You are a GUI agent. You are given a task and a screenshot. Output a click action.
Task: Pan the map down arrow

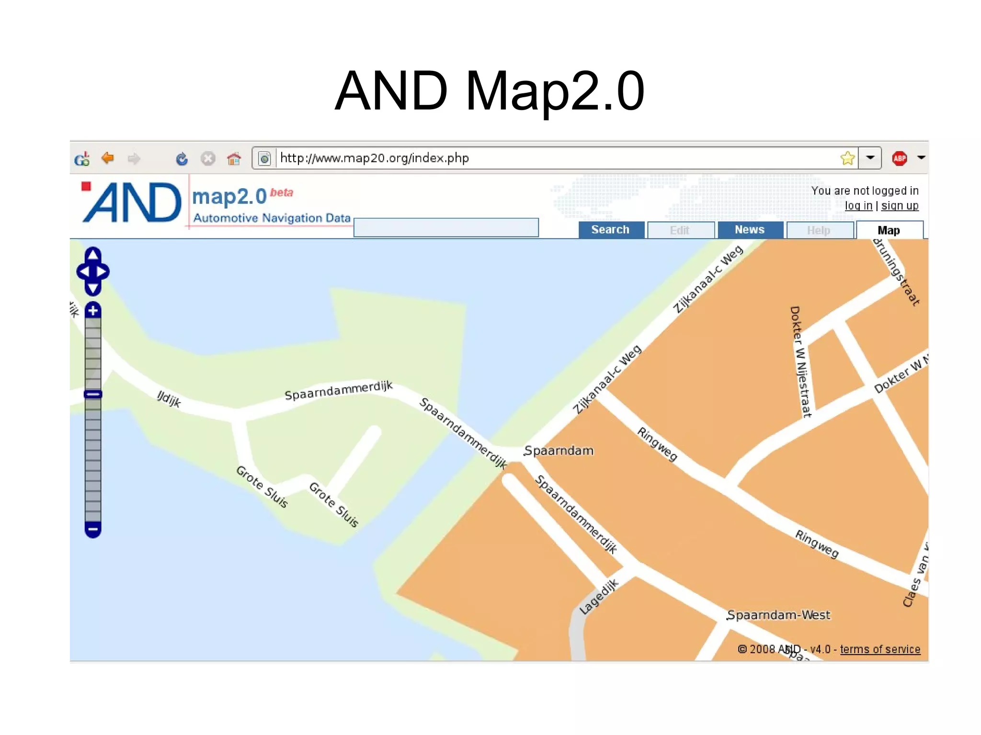pyautogui.click(x=93, y=288)
